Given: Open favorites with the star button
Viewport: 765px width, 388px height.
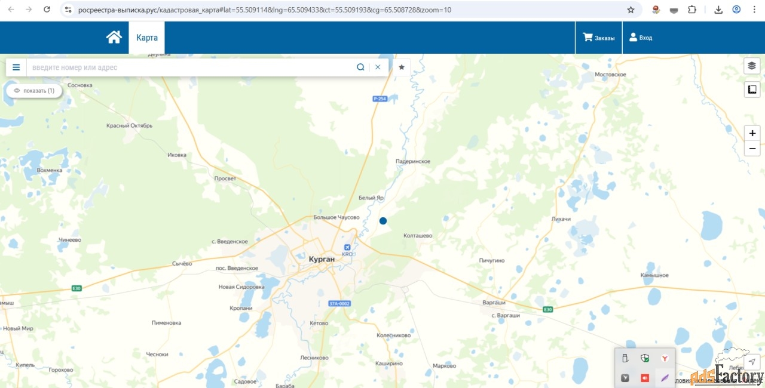Looking at the screenshot, I should tap(402, 67).
